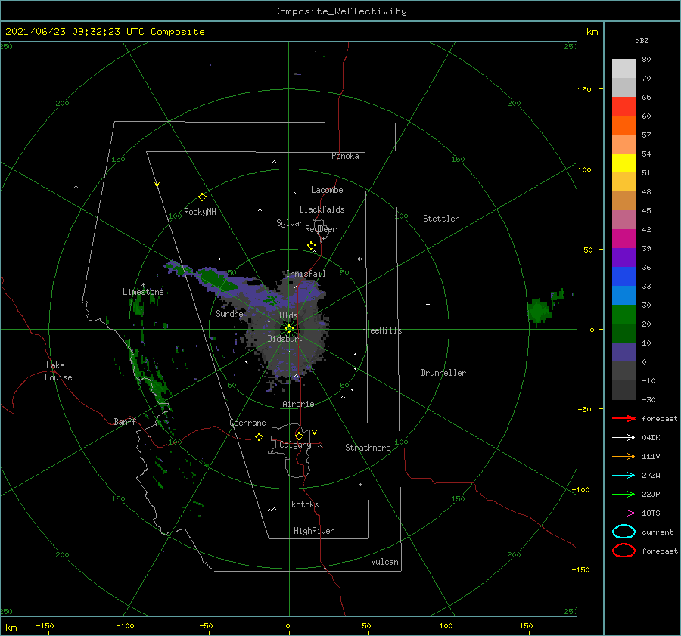The height and width of the screenshot is (636, 681).
Task: Select the orange 60-57 dBZ color swatch
Action: (623, 126)
